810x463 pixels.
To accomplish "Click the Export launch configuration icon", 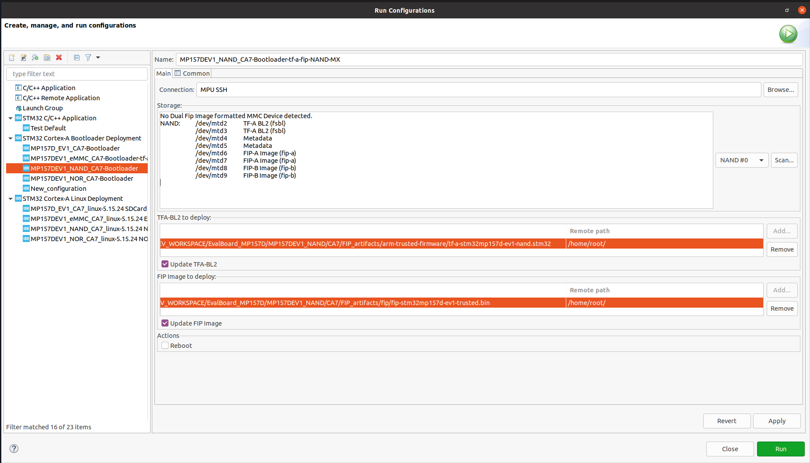I will coord(35,57).
